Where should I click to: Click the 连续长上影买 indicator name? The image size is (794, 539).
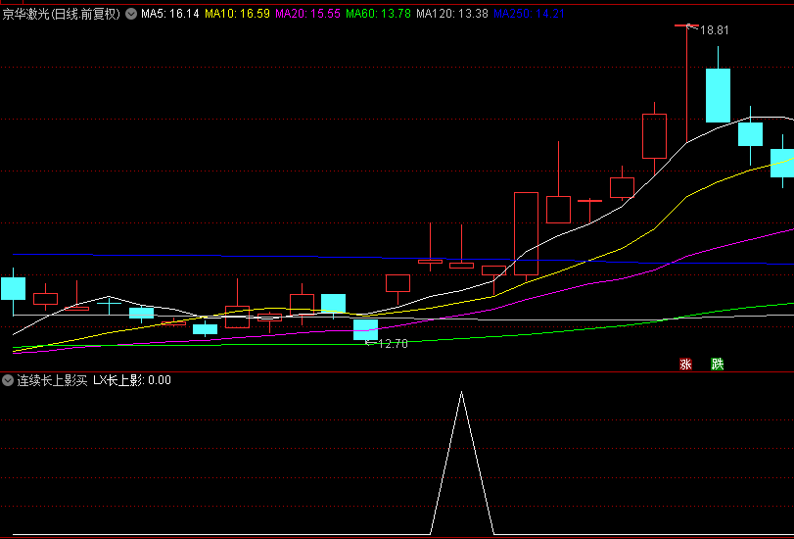point(52,380)
